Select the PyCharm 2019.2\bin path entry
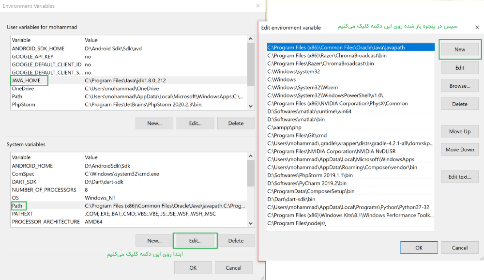Screen dimensions: 484x280 click(x=350, y=183)
